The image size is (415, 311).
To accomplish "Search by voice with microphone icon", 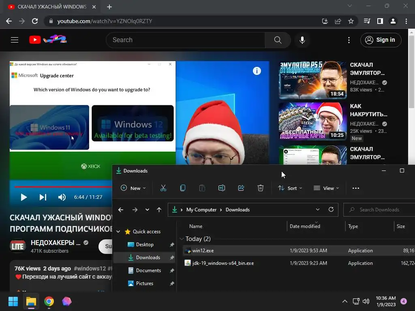I will pos(302,40).
